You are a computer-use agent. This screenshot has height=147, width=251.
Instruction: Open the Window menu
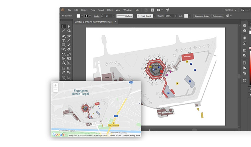[x=127, y=10]
